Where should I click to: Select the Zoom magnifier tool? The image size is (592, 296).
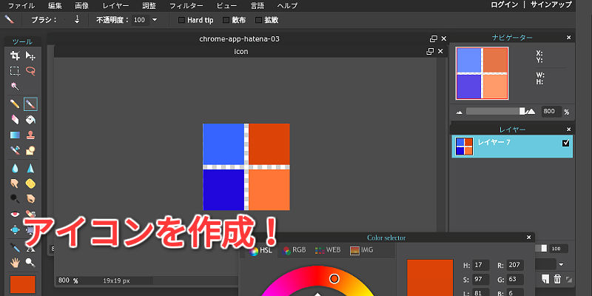pos(30,263)
